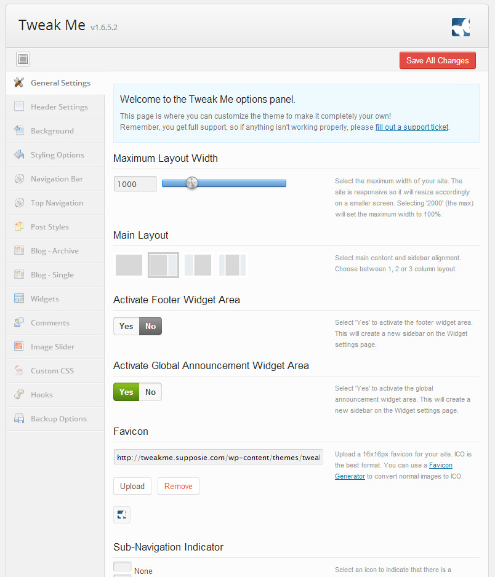
Task: Click the Backup Options disk icon
Action: tap(19, 419)
